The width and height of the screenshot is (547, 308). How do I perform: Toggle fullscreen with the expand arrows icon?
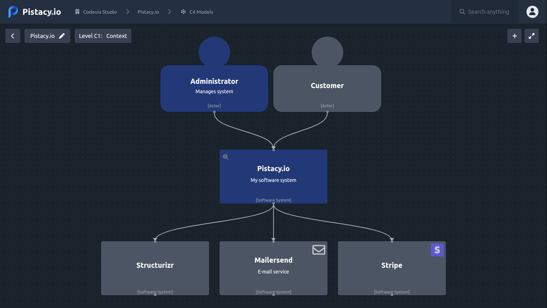coord(531,36)
